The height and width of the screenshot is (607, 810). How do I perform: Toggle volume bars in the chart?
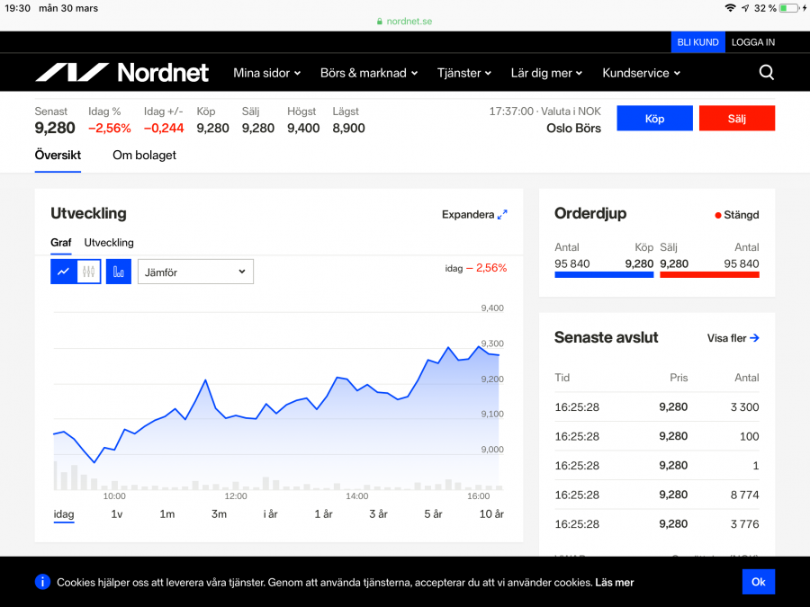coord(119,272)
